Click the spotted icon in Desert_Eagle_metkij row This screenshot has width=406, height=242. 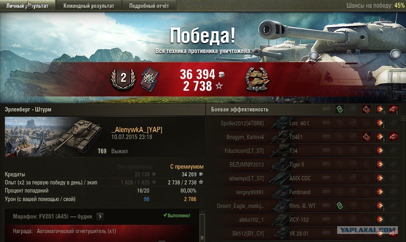(x=340, y=206)
